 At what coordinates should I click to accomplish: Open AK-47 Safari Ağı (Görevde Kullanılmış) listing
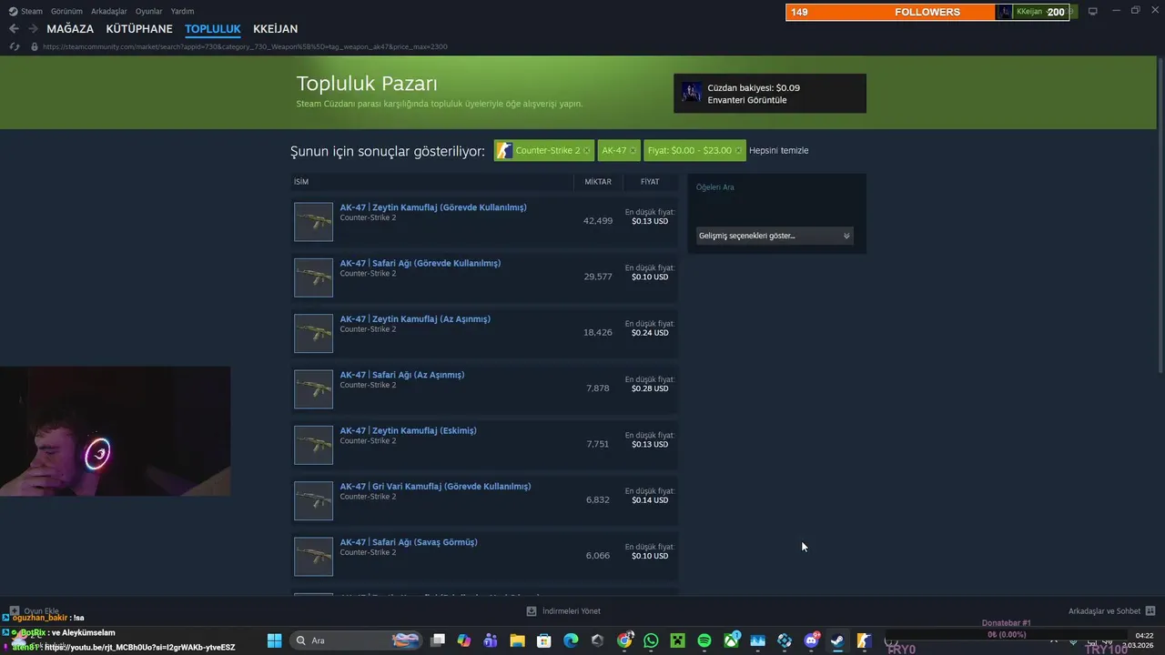420,263
